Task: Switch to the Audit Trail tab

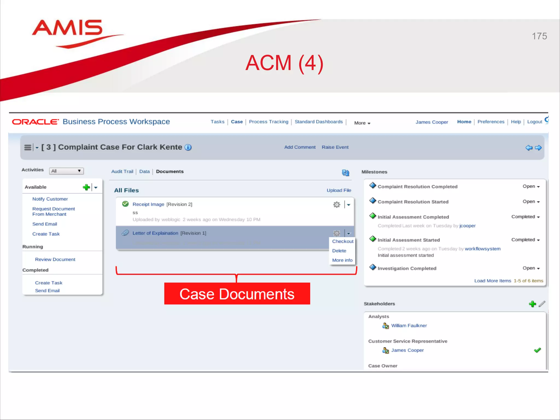Action: coord(122,171)
